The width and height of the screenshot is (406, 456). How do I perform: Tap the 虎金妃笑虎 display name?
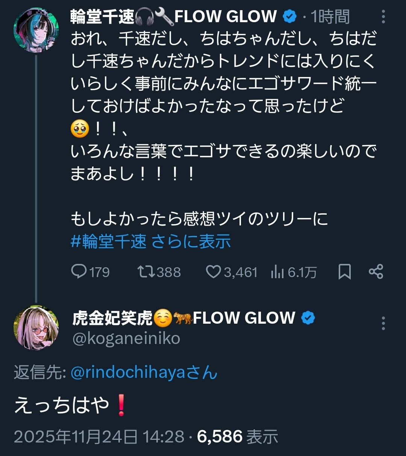(x=112, y=318)
